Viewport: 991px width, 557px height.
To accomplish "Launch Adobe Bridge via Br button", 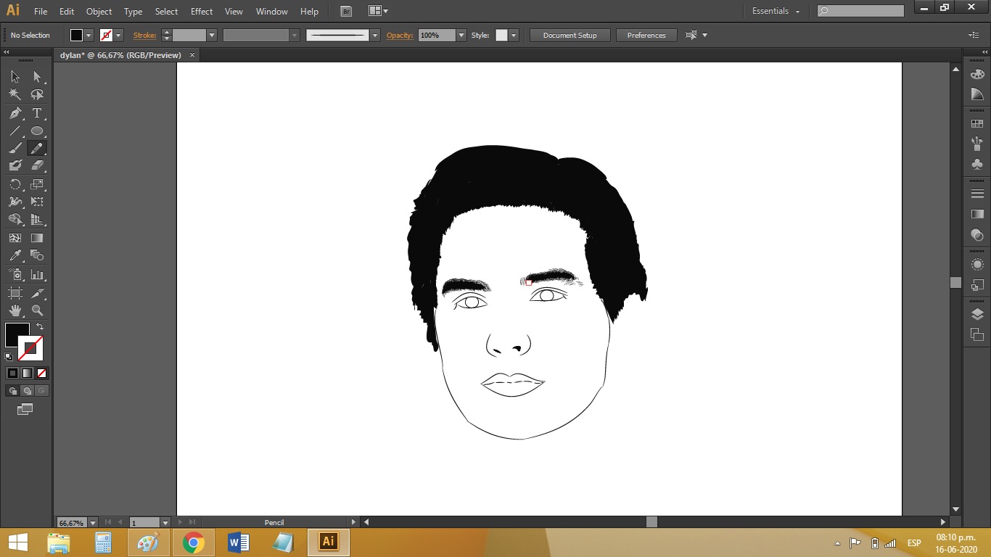I will pyautogui.click(x=346, y=11).
